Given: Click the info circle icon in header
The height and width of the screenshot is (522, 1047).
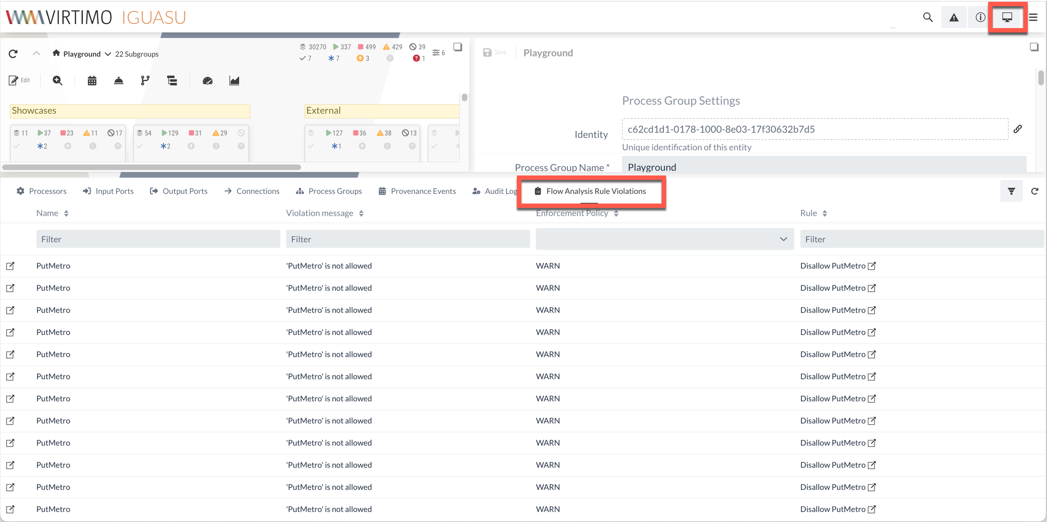Looking at the screenshot, I should (x=980, y=17).
